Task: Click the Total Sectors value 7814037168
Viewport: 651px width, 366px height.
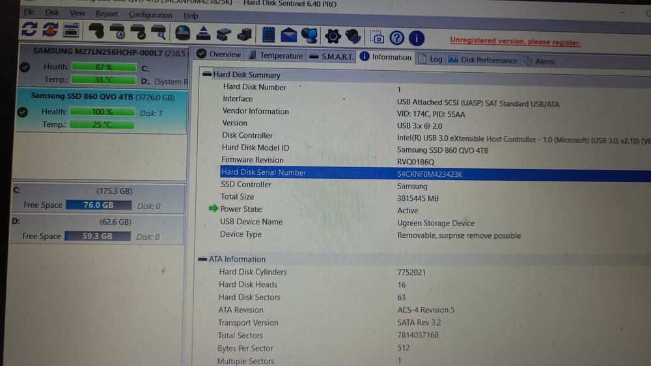Action: (418, 335)
